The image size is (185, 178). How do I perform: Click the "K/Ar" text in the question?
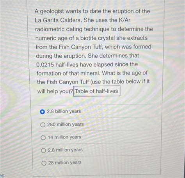pos(125,20)
